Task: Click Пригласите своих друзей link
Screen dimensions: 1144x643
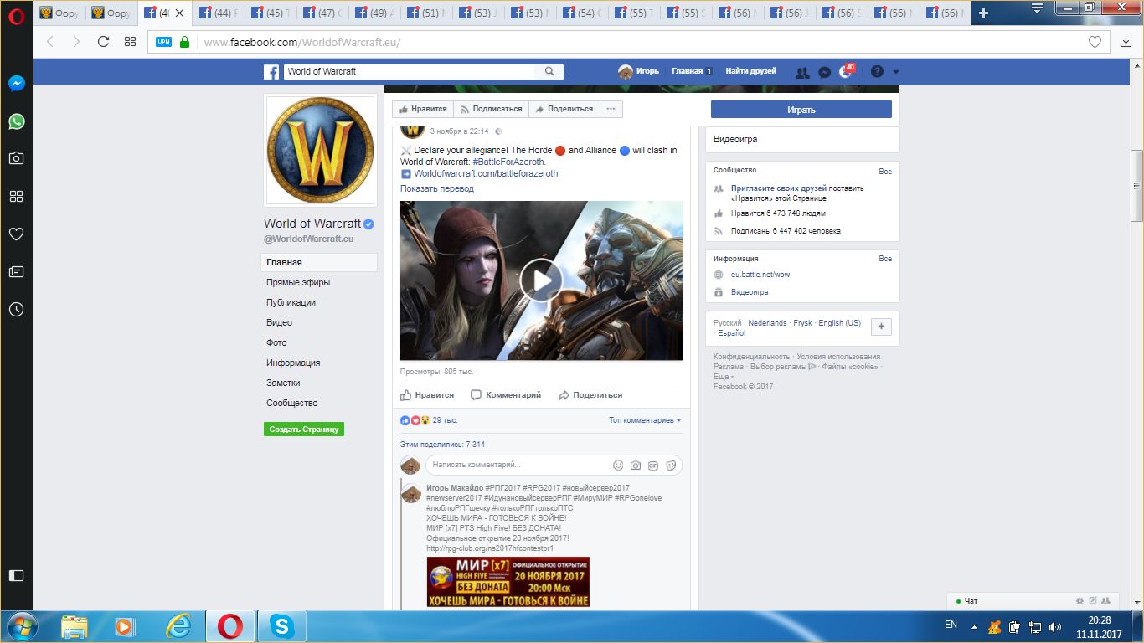Action: [x=779, y=188]
